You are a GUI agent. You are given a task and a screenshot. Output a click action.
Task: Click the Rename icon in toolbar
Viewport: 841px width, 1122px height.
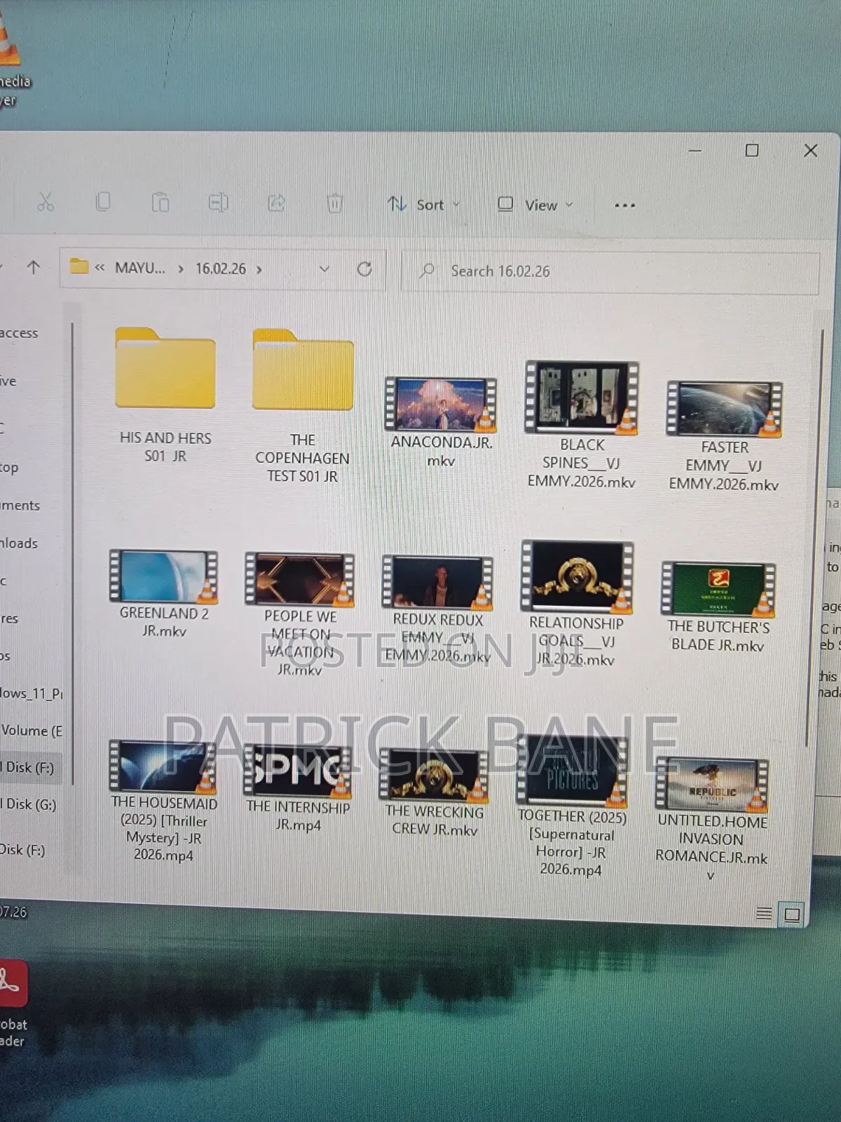tap(218, 203)
